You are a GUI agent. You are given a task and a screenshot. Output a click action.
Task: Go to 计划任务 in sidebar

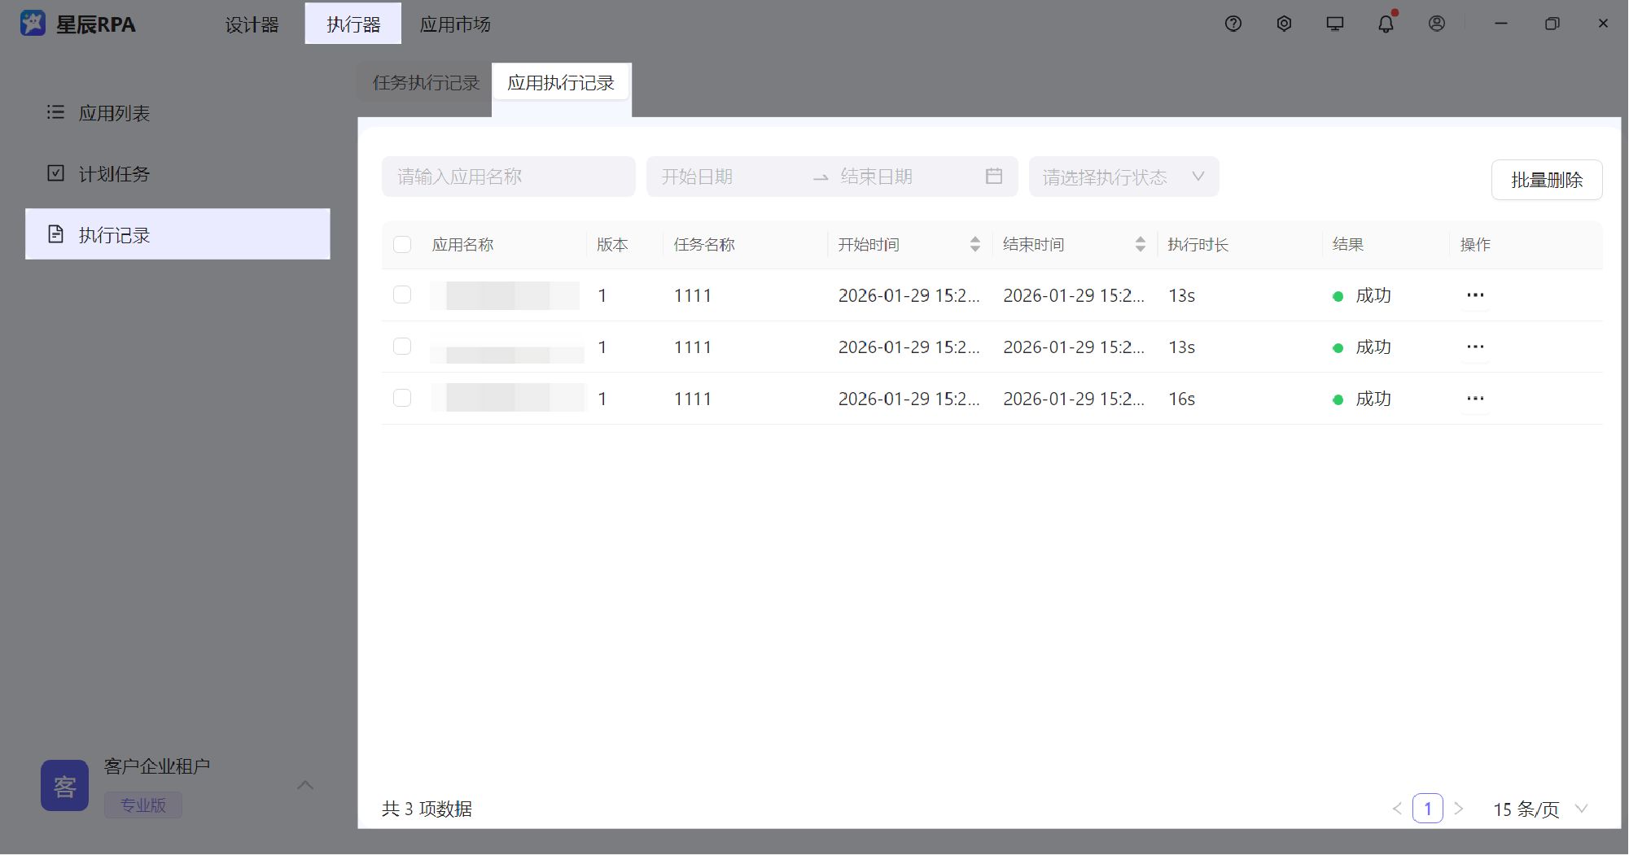tap(114, 174)
